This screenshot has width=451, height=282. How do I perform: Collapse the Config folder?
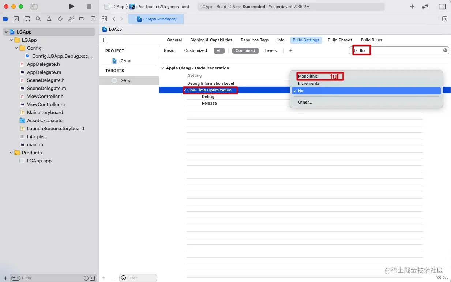[16, 48]
